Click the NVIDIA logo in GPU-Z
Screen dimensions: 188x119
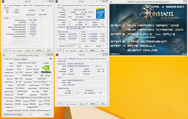point(46,69)
